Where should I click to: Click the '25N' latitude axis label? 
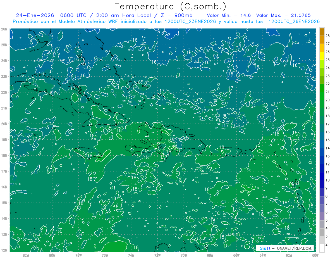pyautogui.click(x=4, y=45)
